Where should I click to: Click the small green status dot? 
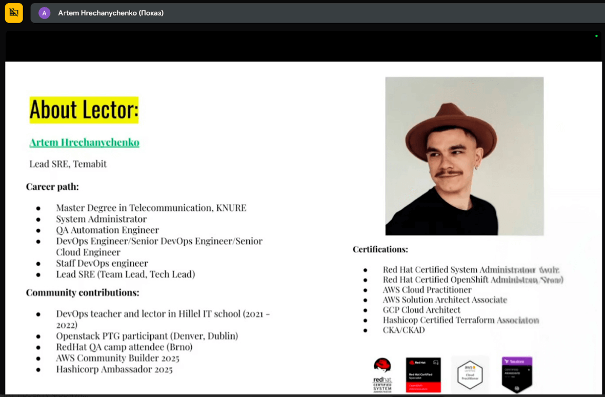596,36
